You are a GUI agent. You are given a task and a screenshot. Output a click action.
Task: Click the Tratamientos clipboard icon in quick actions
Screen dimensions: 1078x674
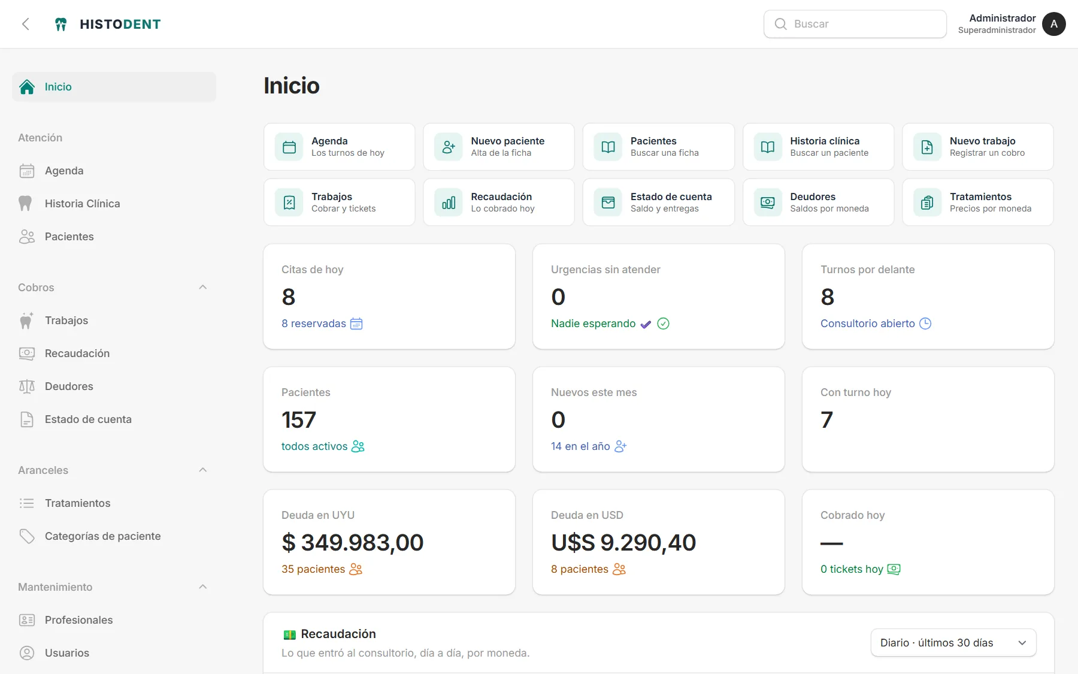927,202
